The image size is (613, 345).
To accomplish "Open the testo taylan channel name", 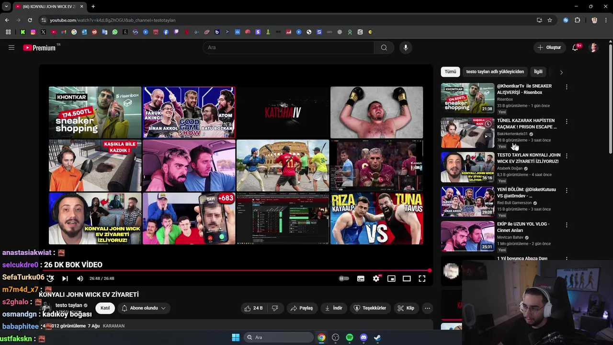I will [68, 305].
